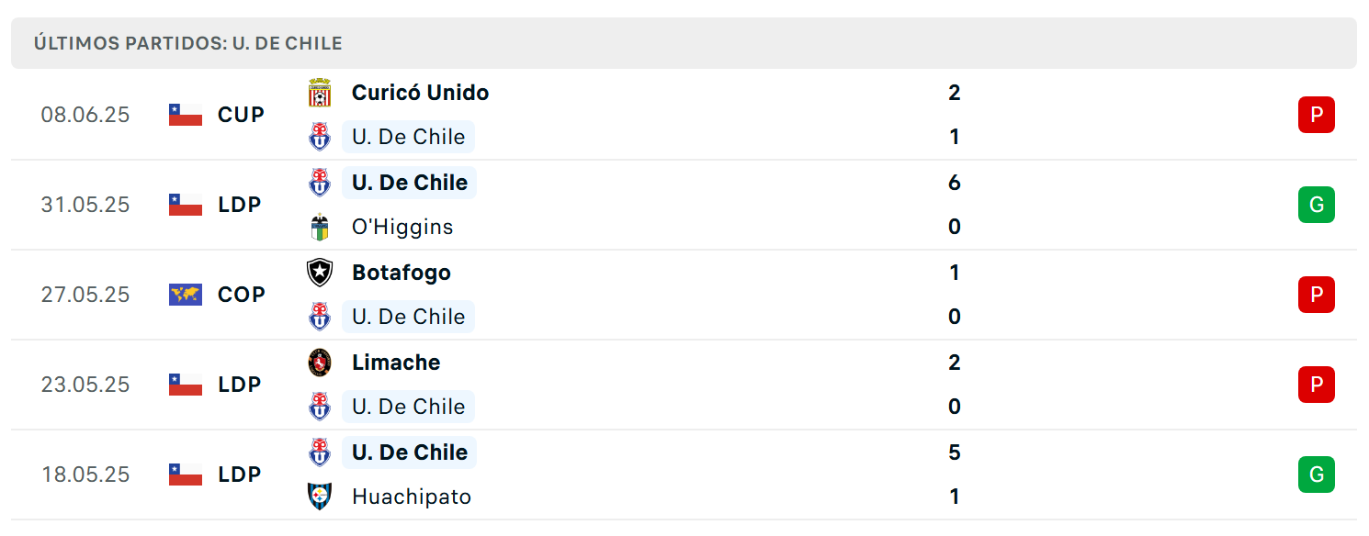Click the Limache team crest
The image size is (1369, 536).
(320, 363)
